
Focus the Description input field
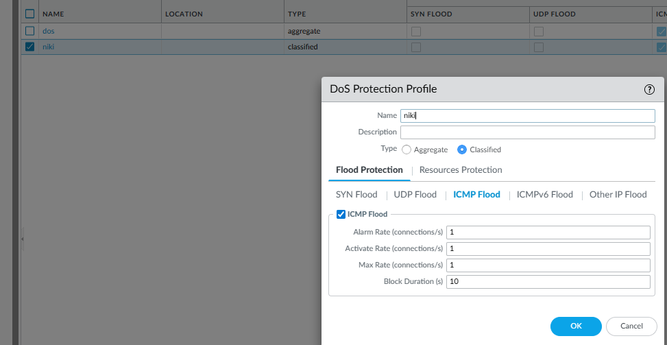pyautogui.click(x=527, y=132)
